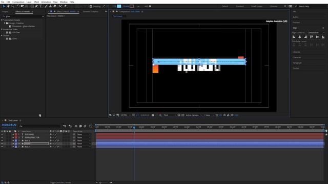
Task: Click the Align Horizontal Center icon
Action: (300, 37)
